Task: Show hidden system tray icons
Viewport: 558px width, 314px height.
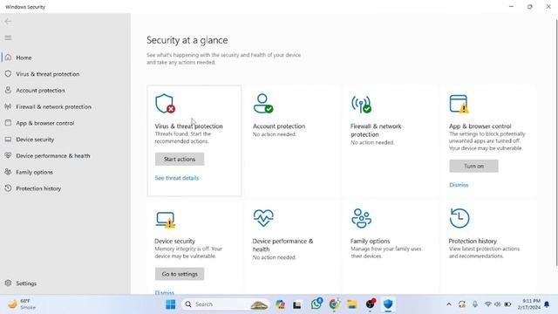Action: 449,304
